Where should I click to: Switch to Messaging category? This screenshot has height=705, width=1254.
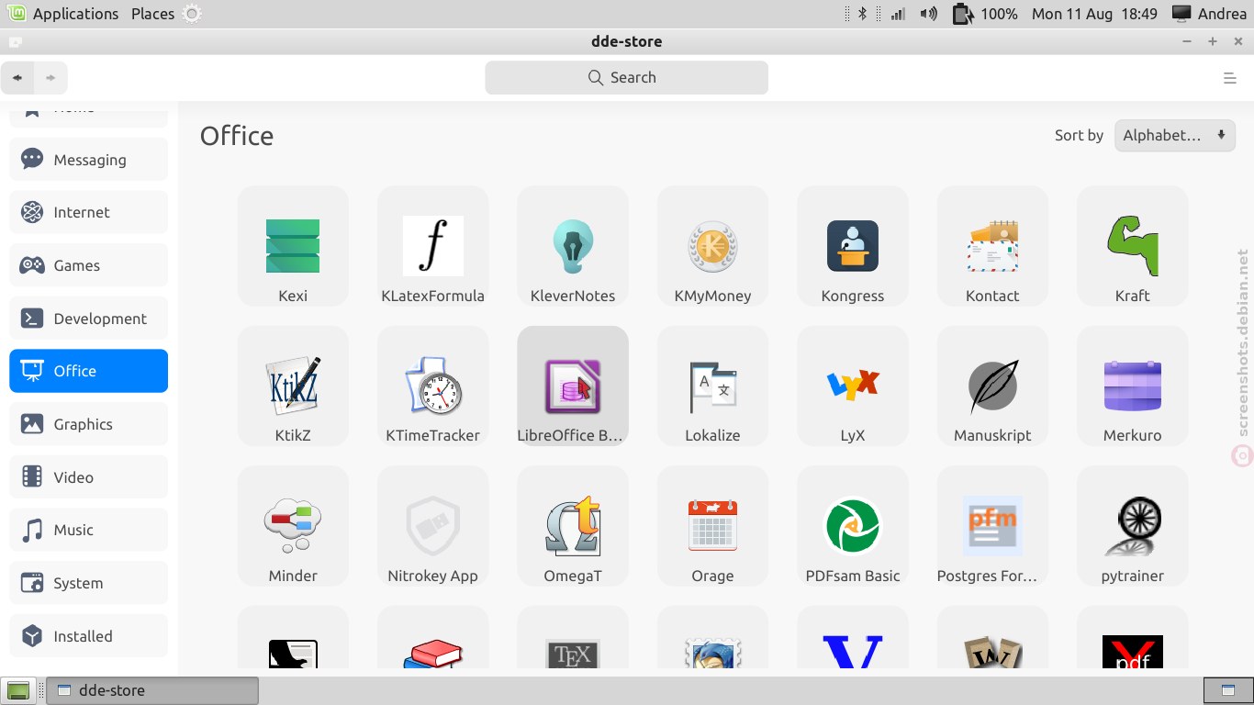tap(88, 160)
